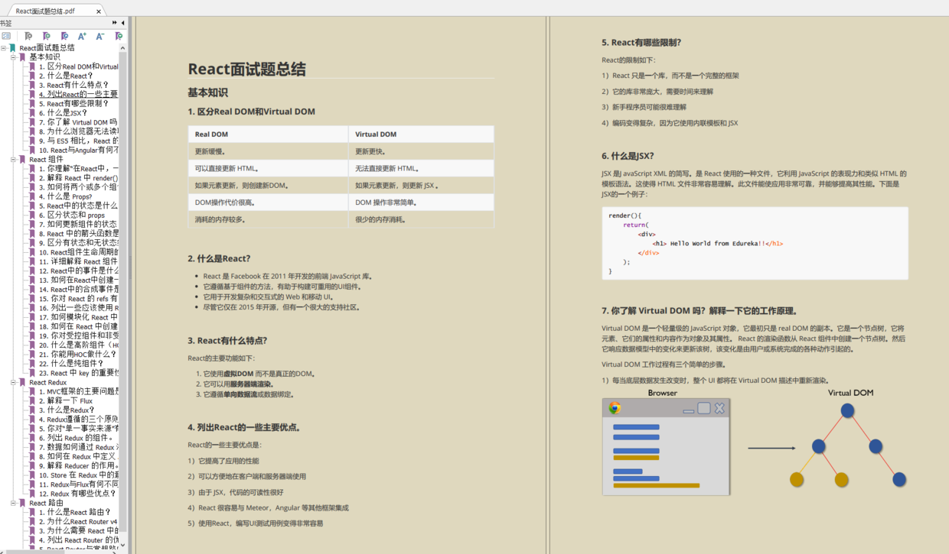Image resolution: width=949 pixels, height=554 pixels.
Task: Click heading 6. 什么是JSX? on right page
Action: tap(628, 156)
